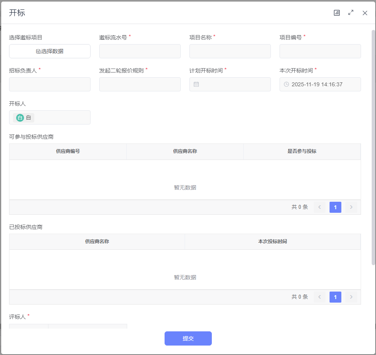Screen dimensions: 376x355
Task: Go to next page in 已投标供应商 table
Action: [x=351, y=297]
